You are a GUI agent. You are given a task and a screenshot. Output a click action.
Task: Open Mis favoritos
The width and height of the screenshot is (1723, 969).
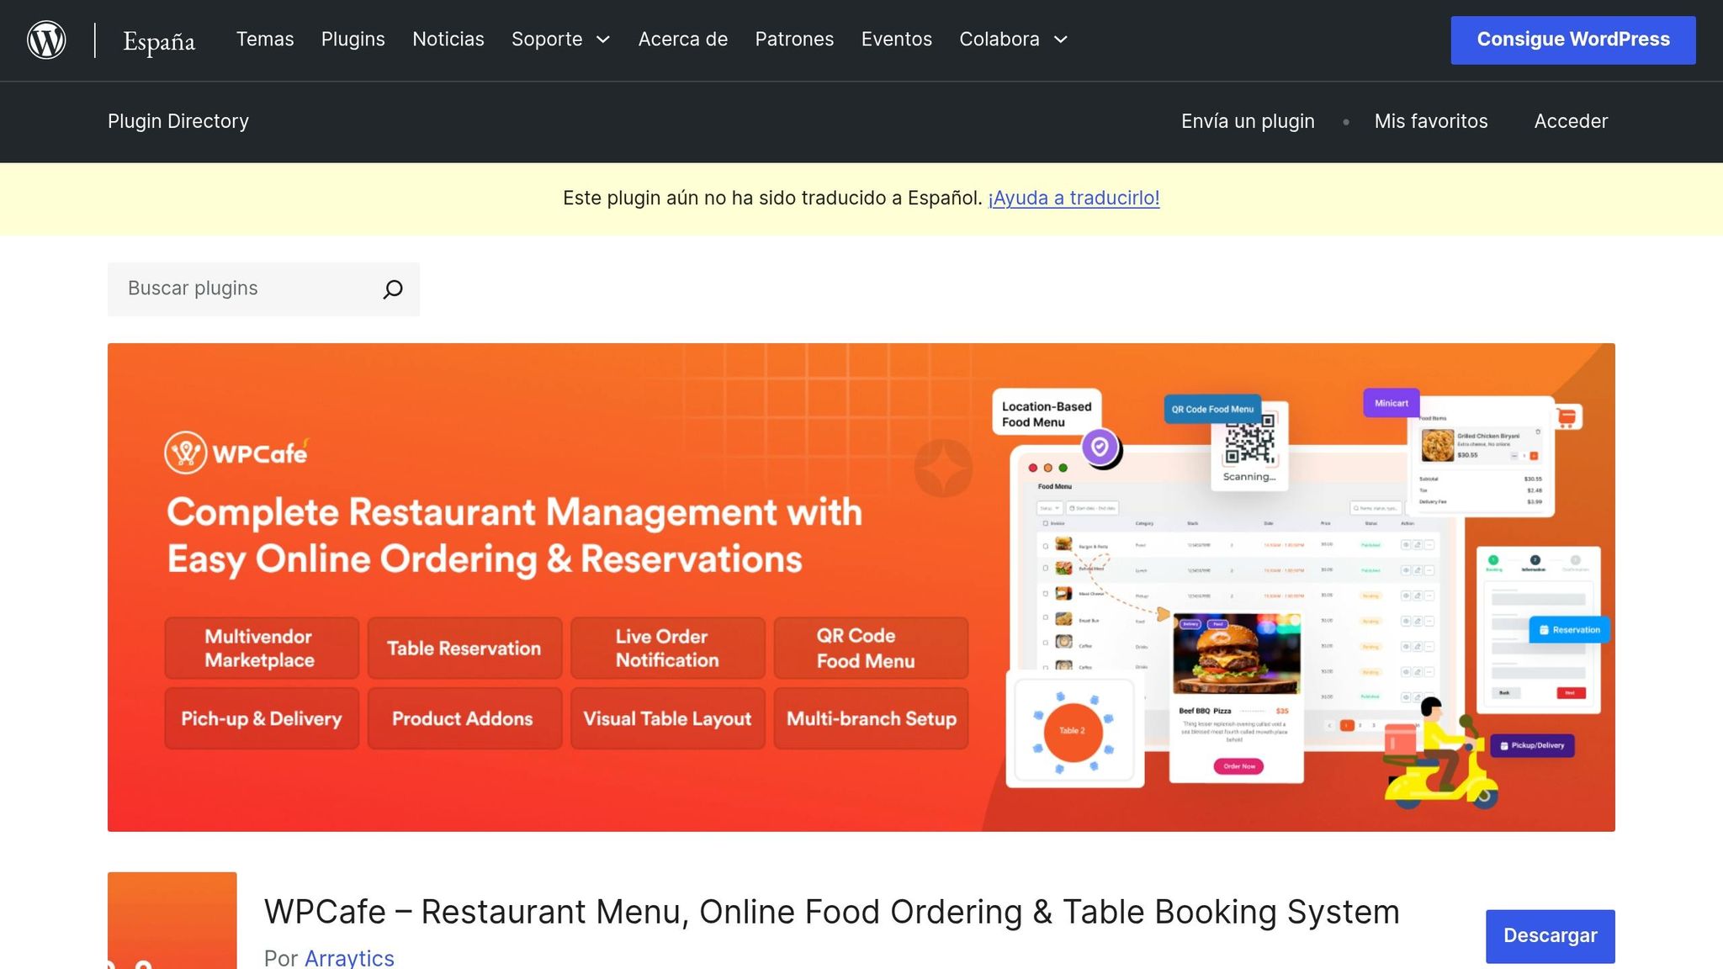pos(1431,121)
